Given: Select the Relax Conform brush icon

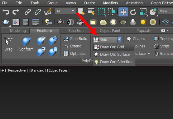Looking at the screenshot, I should point(53,51).
